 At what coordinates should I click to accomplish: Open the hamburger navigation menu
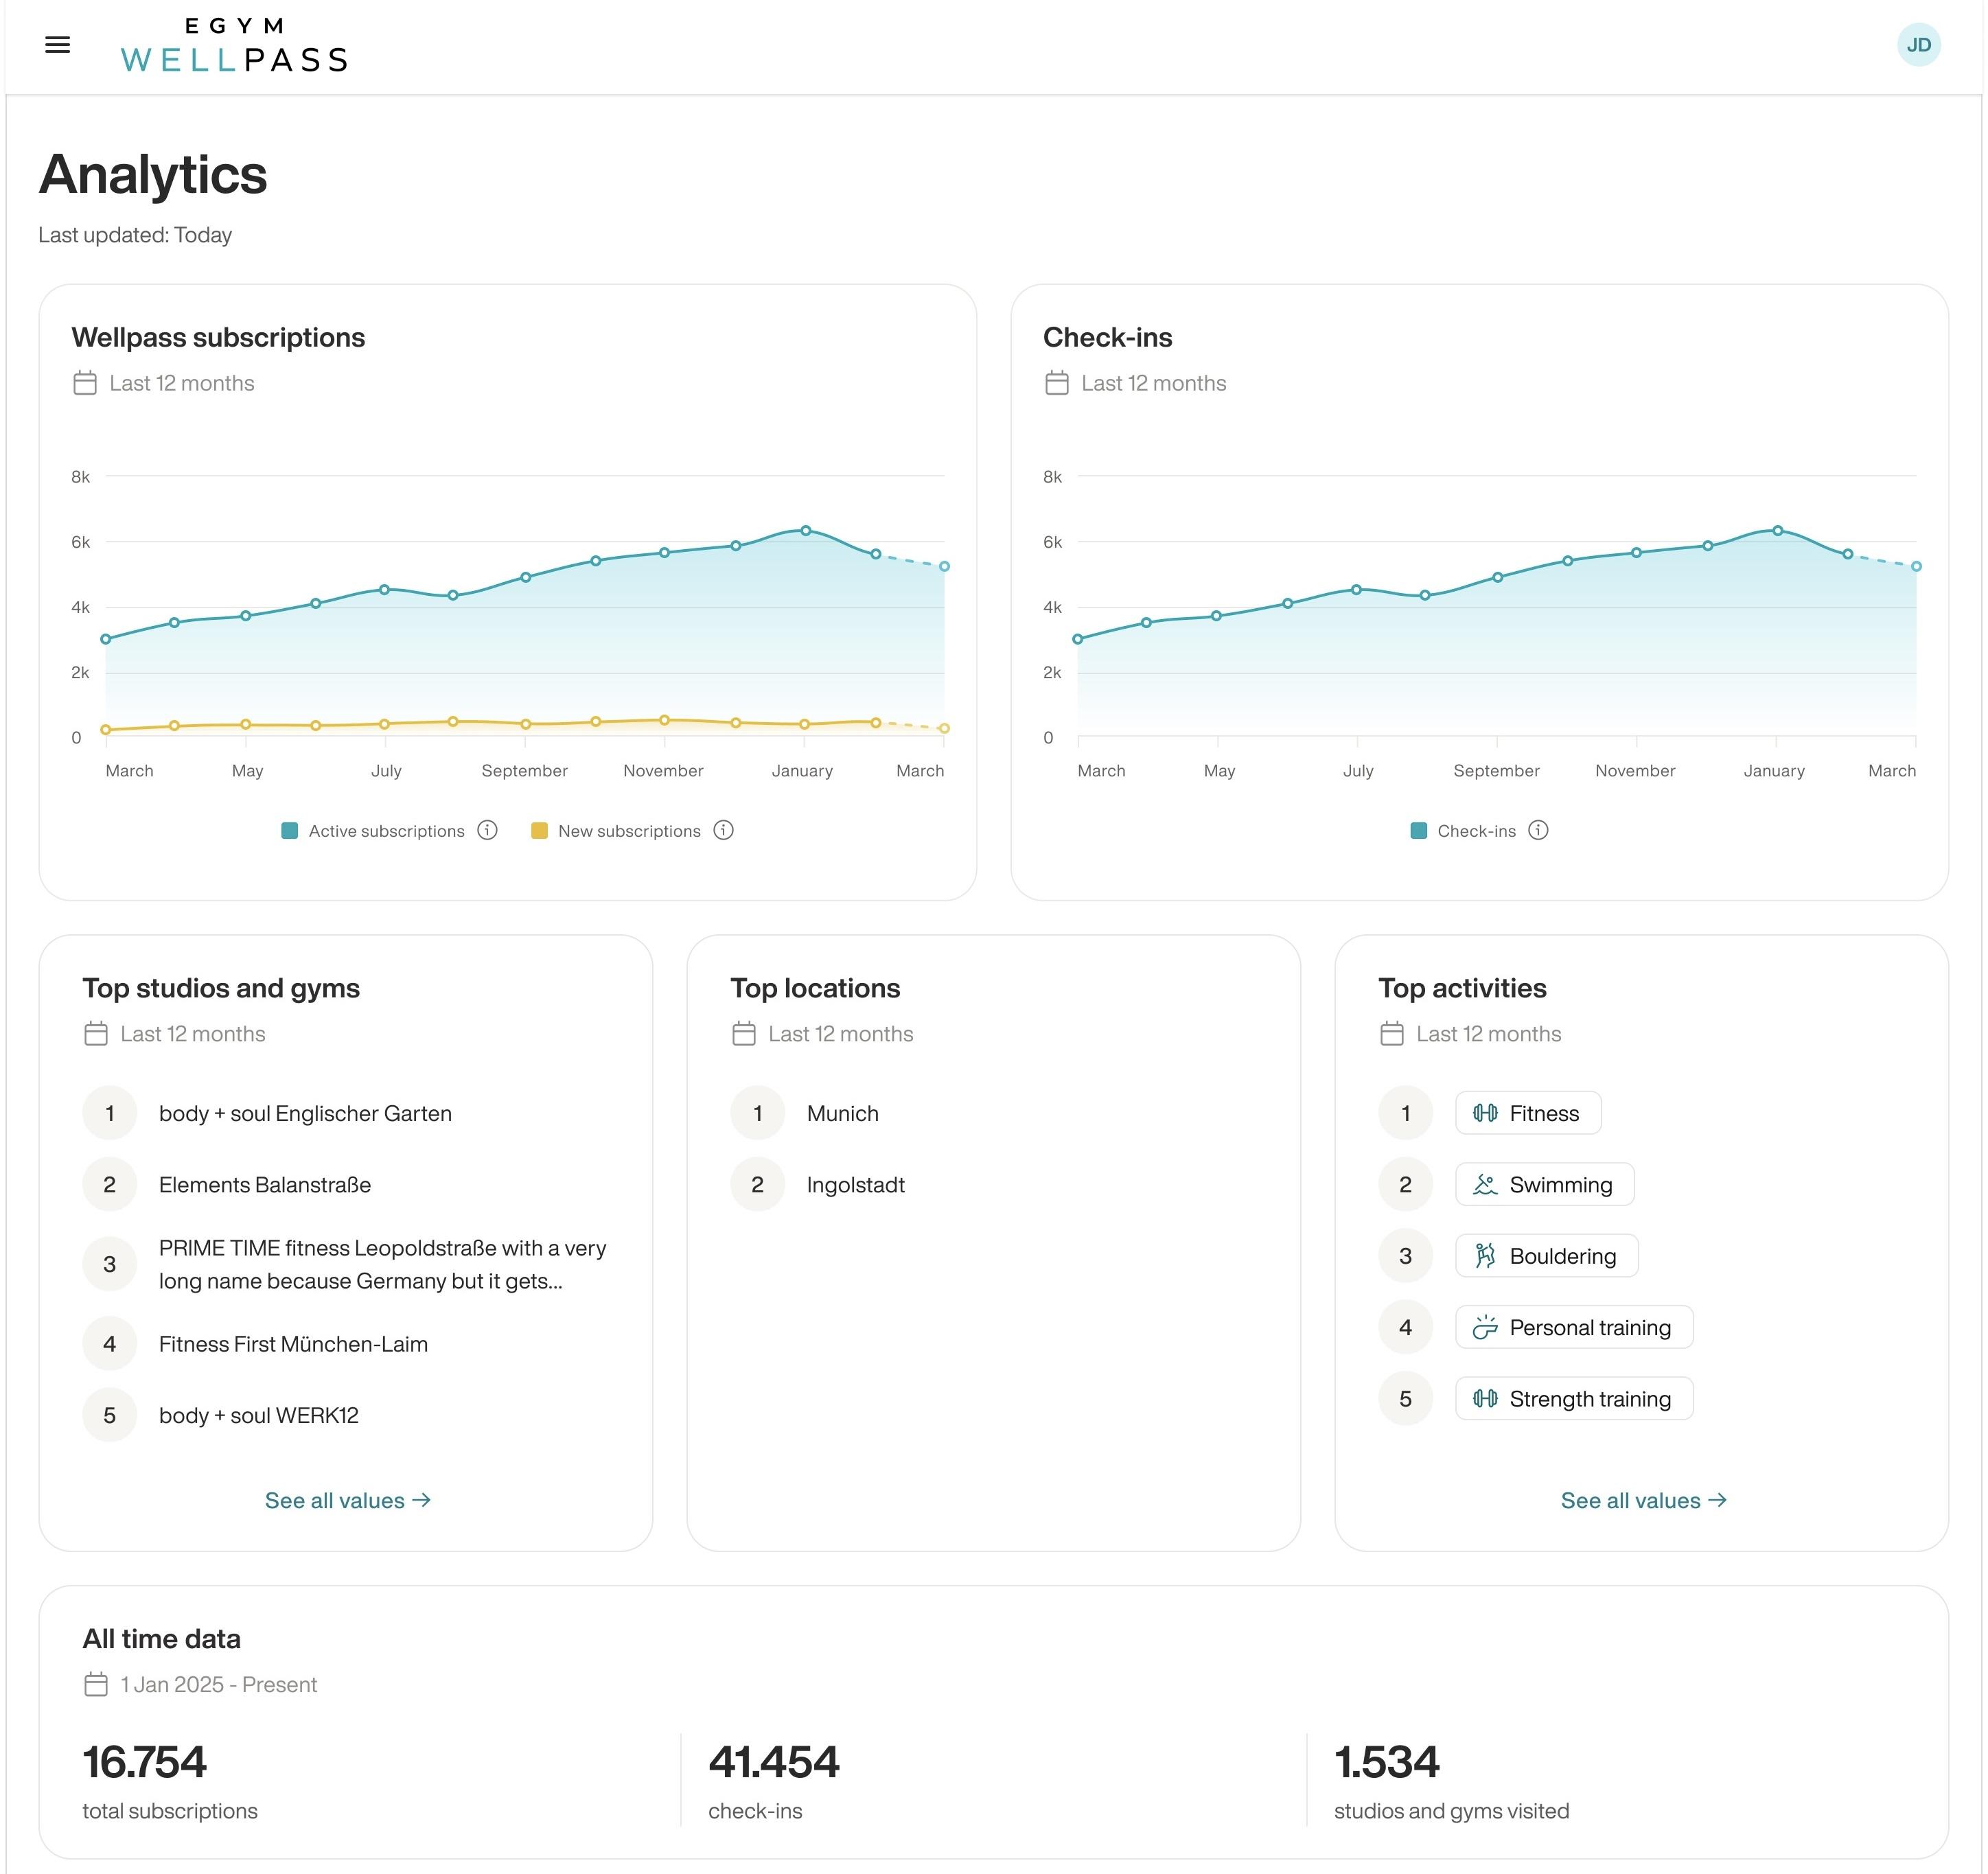[x=58, y=45]
